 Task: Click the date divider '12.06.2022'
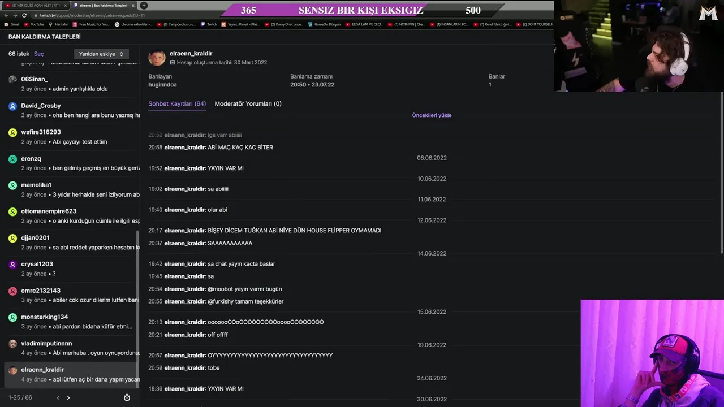point(432,220)
